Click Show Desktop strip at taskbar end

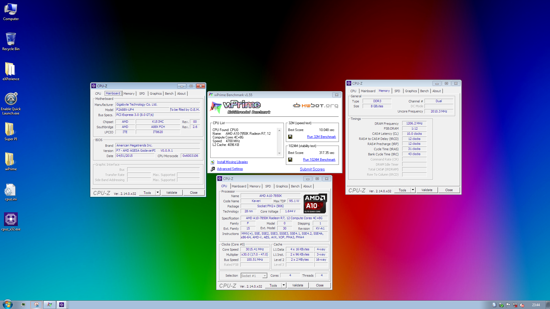pyautogui.click(x=548, y=305)
